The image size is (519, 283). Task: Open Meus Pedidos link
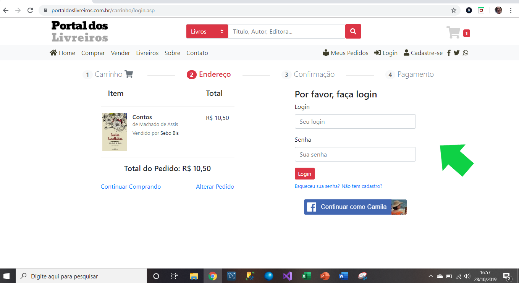click(346, 53)
